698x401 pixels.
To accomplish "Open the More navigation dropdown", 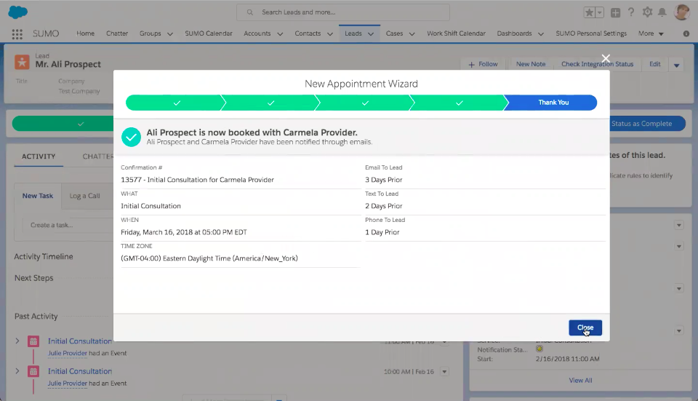I will (x=651, y=33).
